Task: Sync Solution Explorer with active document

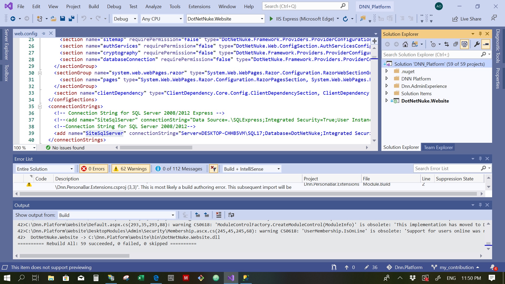Action: pos(447,44)
